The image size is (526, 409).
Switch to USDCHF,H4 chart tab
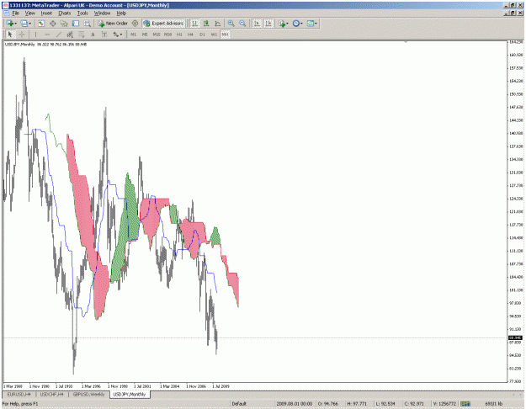click(51, 395)
